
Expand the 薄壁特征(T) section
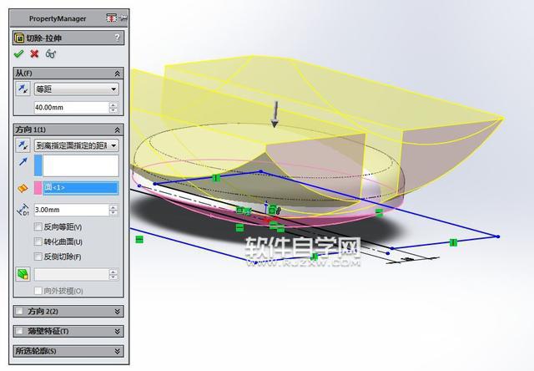[68, 331]
